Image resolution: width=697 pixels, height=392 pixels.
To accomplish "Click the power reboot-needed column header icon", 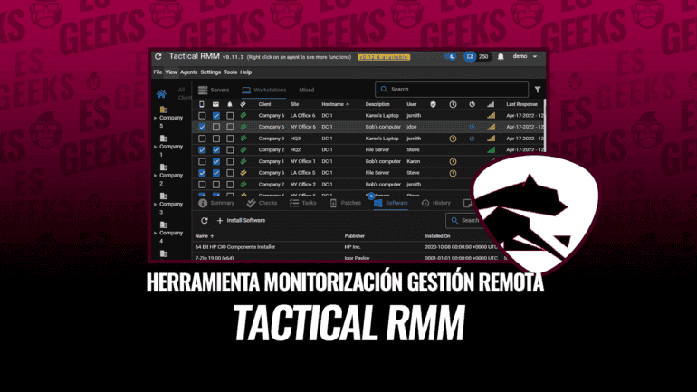I will 473,104.
